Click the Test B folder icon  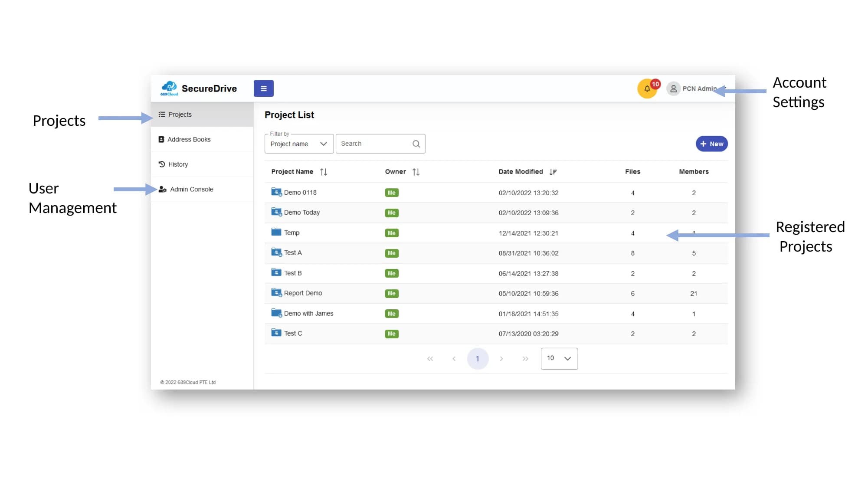click(276, 272)
